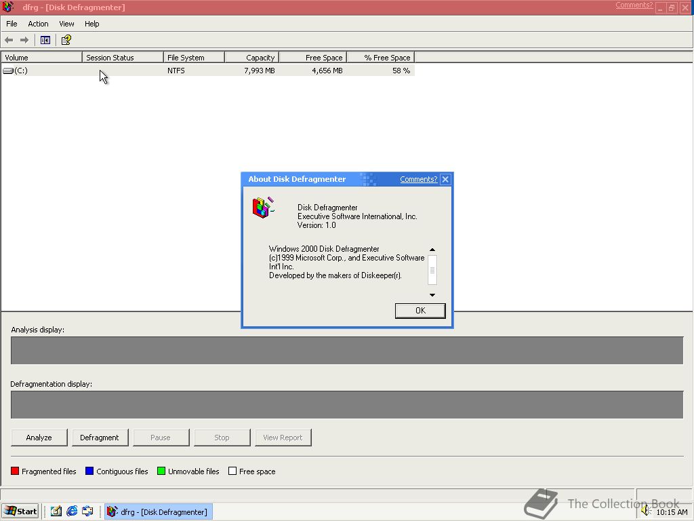
Task: Click the About dialog scrollbar thumb
Action: 432,270
